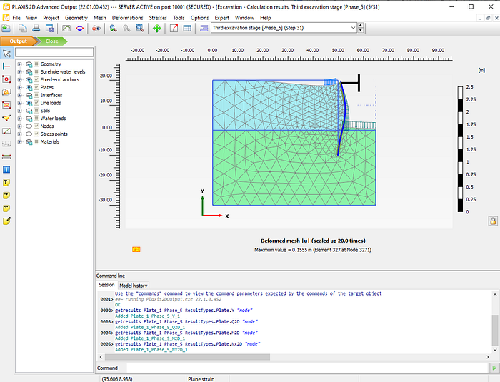The height and width of the screenshot is (382, 500).
Task: Click the scale factor icon with red arrow
Action: (174, 29)
